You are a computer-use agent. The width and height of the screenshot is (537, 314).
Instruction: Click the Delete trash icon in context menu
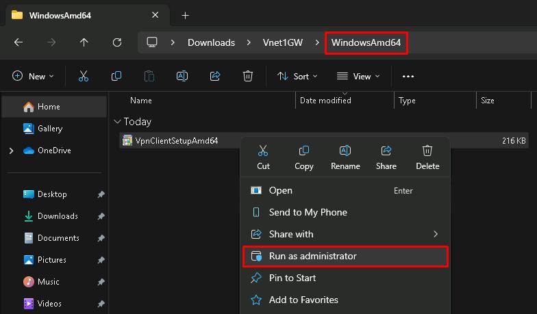427,151
